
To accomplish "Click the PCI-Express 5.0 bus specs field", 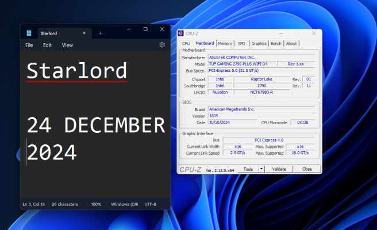I will tap(261, 71).
